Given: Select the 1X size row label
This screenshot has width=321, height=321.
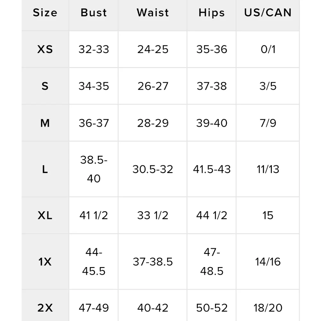Looking at the screenshot, I should (45, 262).
